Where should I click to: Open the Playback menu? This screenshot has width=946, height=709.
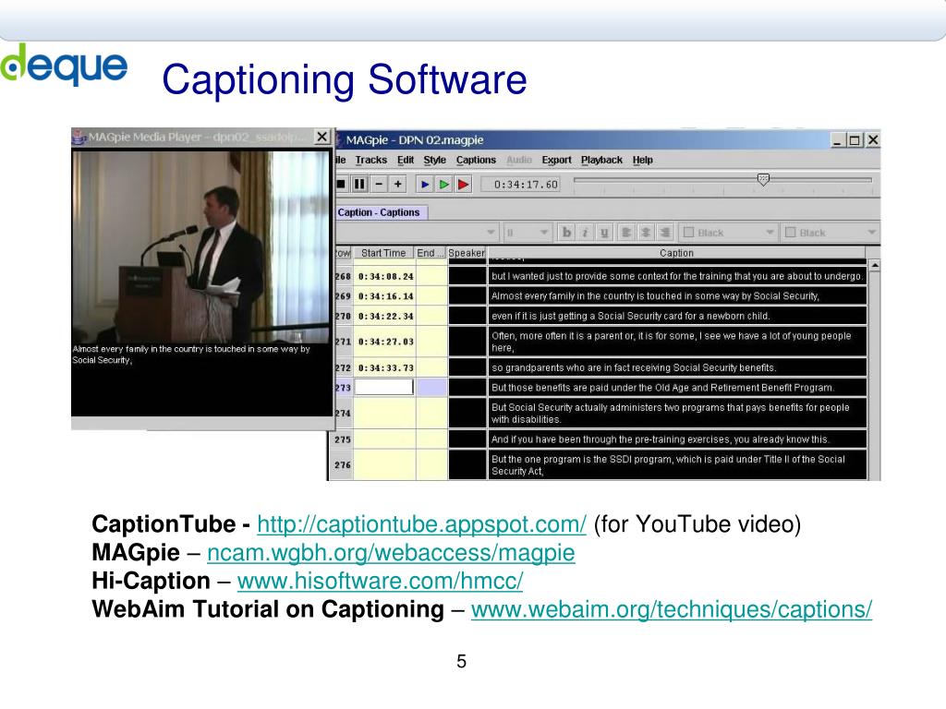[601, 160]
